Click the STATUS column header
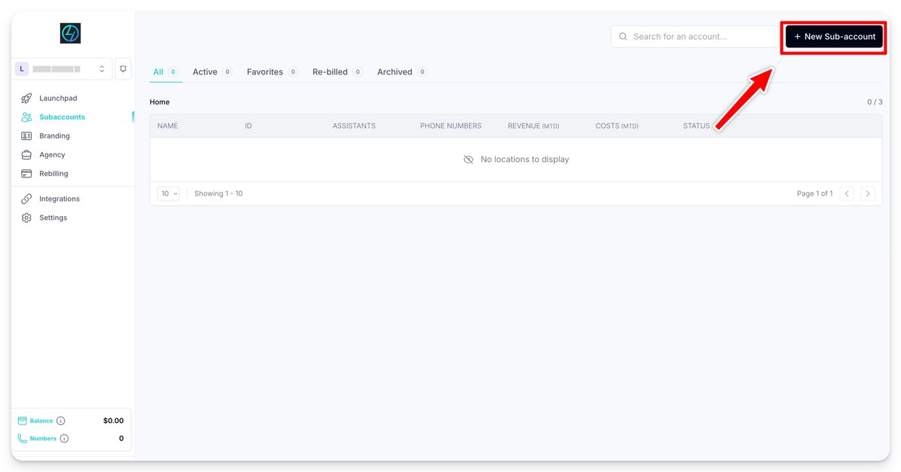 (696, 126)
